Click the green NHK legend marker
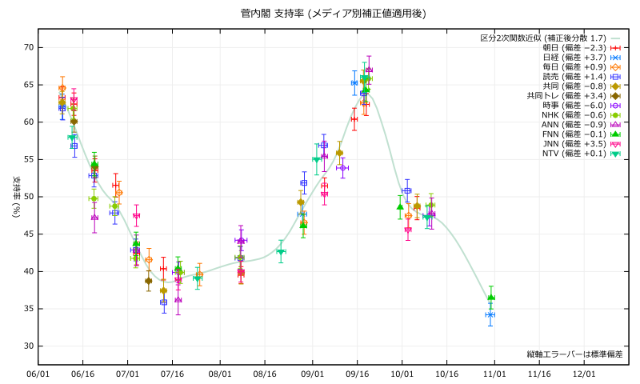 (x=616, y=115)
